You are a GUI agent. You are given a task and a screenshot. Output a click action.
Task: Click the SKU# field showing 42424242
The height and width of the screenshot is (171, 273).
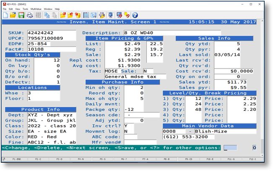coord(51,33)
